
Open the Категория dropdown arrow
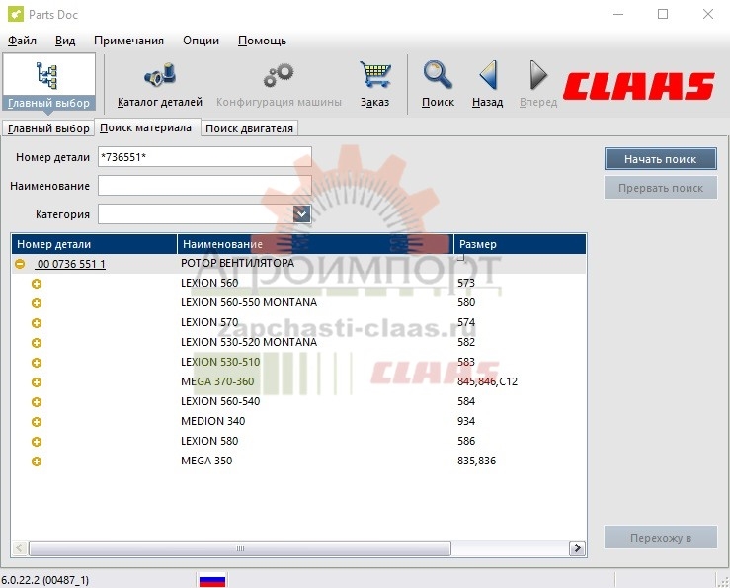pos(301,214)
